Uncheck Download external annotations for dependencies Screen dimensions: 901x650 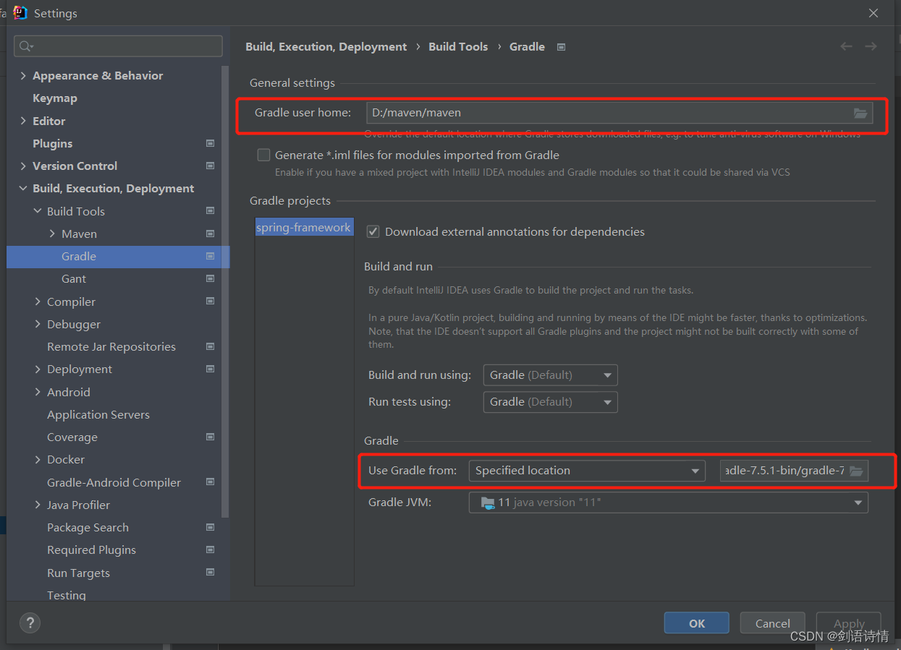(373, 231)
